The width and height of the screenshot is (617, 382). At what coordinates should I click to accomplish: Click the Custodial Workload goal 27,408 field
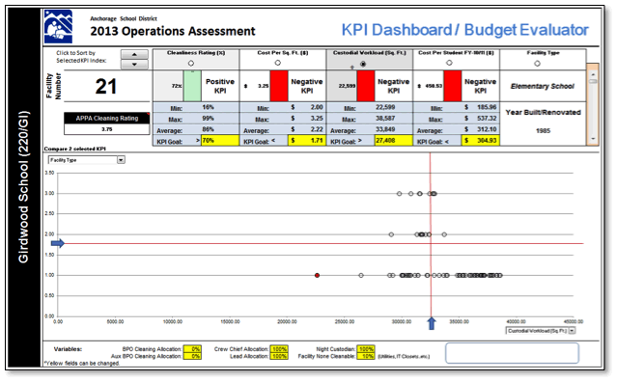(x=394, y=141)
